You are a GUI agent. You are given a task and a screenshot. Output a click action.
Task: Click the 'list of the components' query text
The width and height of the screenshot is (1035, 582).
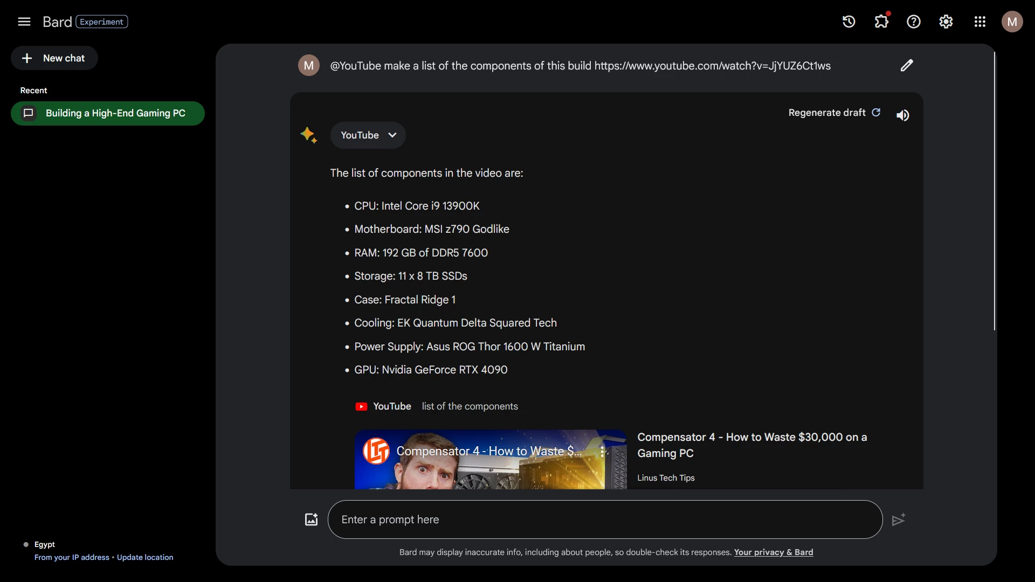pos(470,406)
